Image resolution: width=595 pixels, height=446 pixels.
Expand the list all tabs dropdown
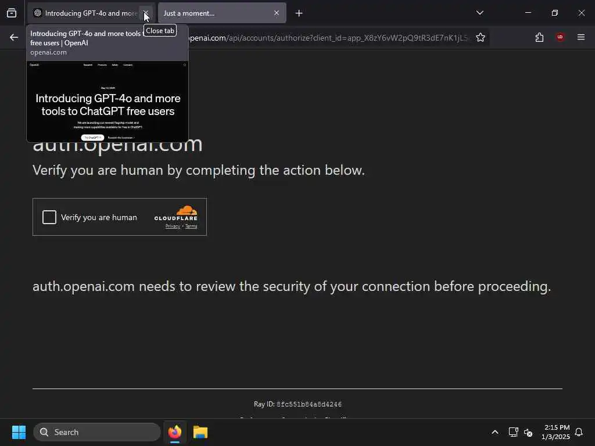coord(479,13)
